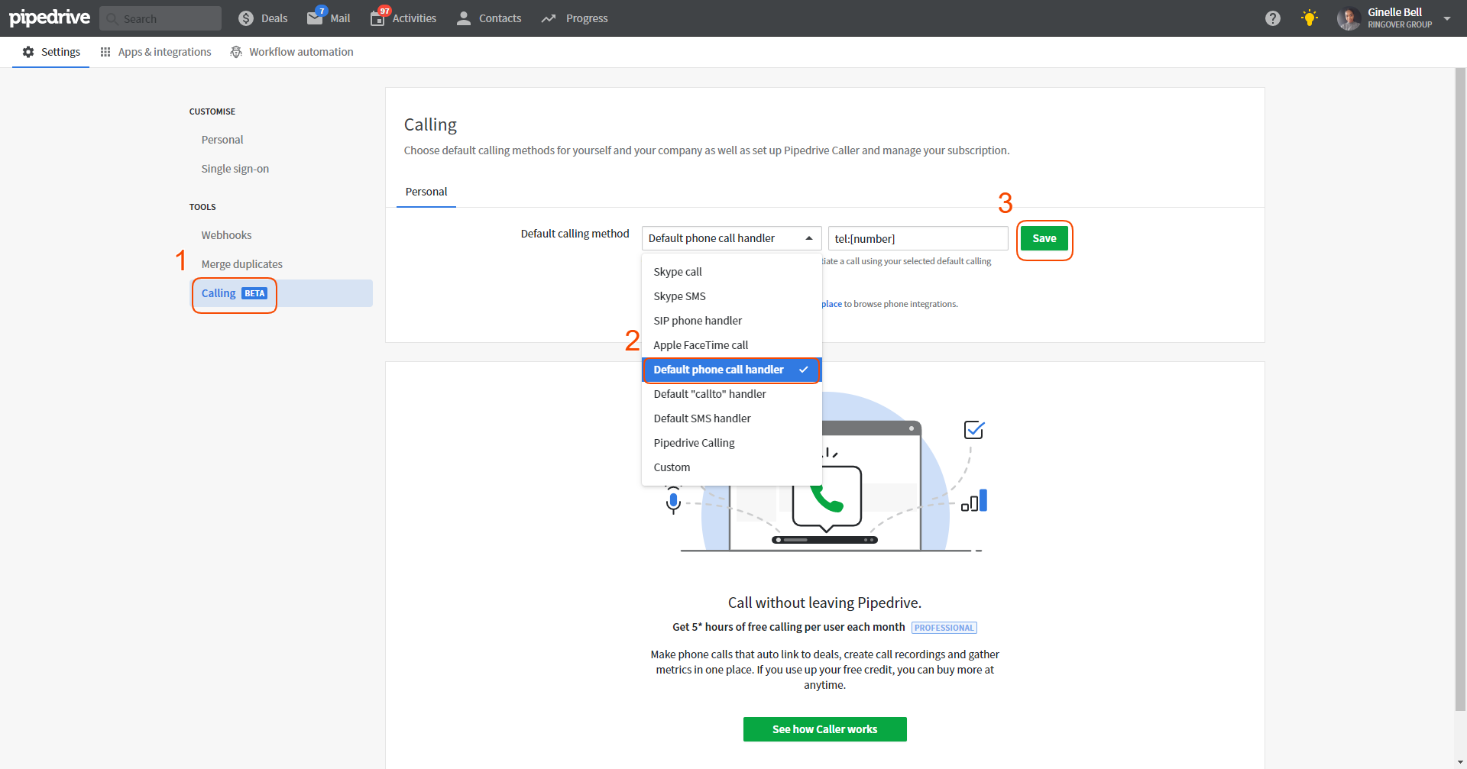Viewport: 1467px width, 769px height.
Task: Open Apps & integrations tab
Action: click(156, 52)
